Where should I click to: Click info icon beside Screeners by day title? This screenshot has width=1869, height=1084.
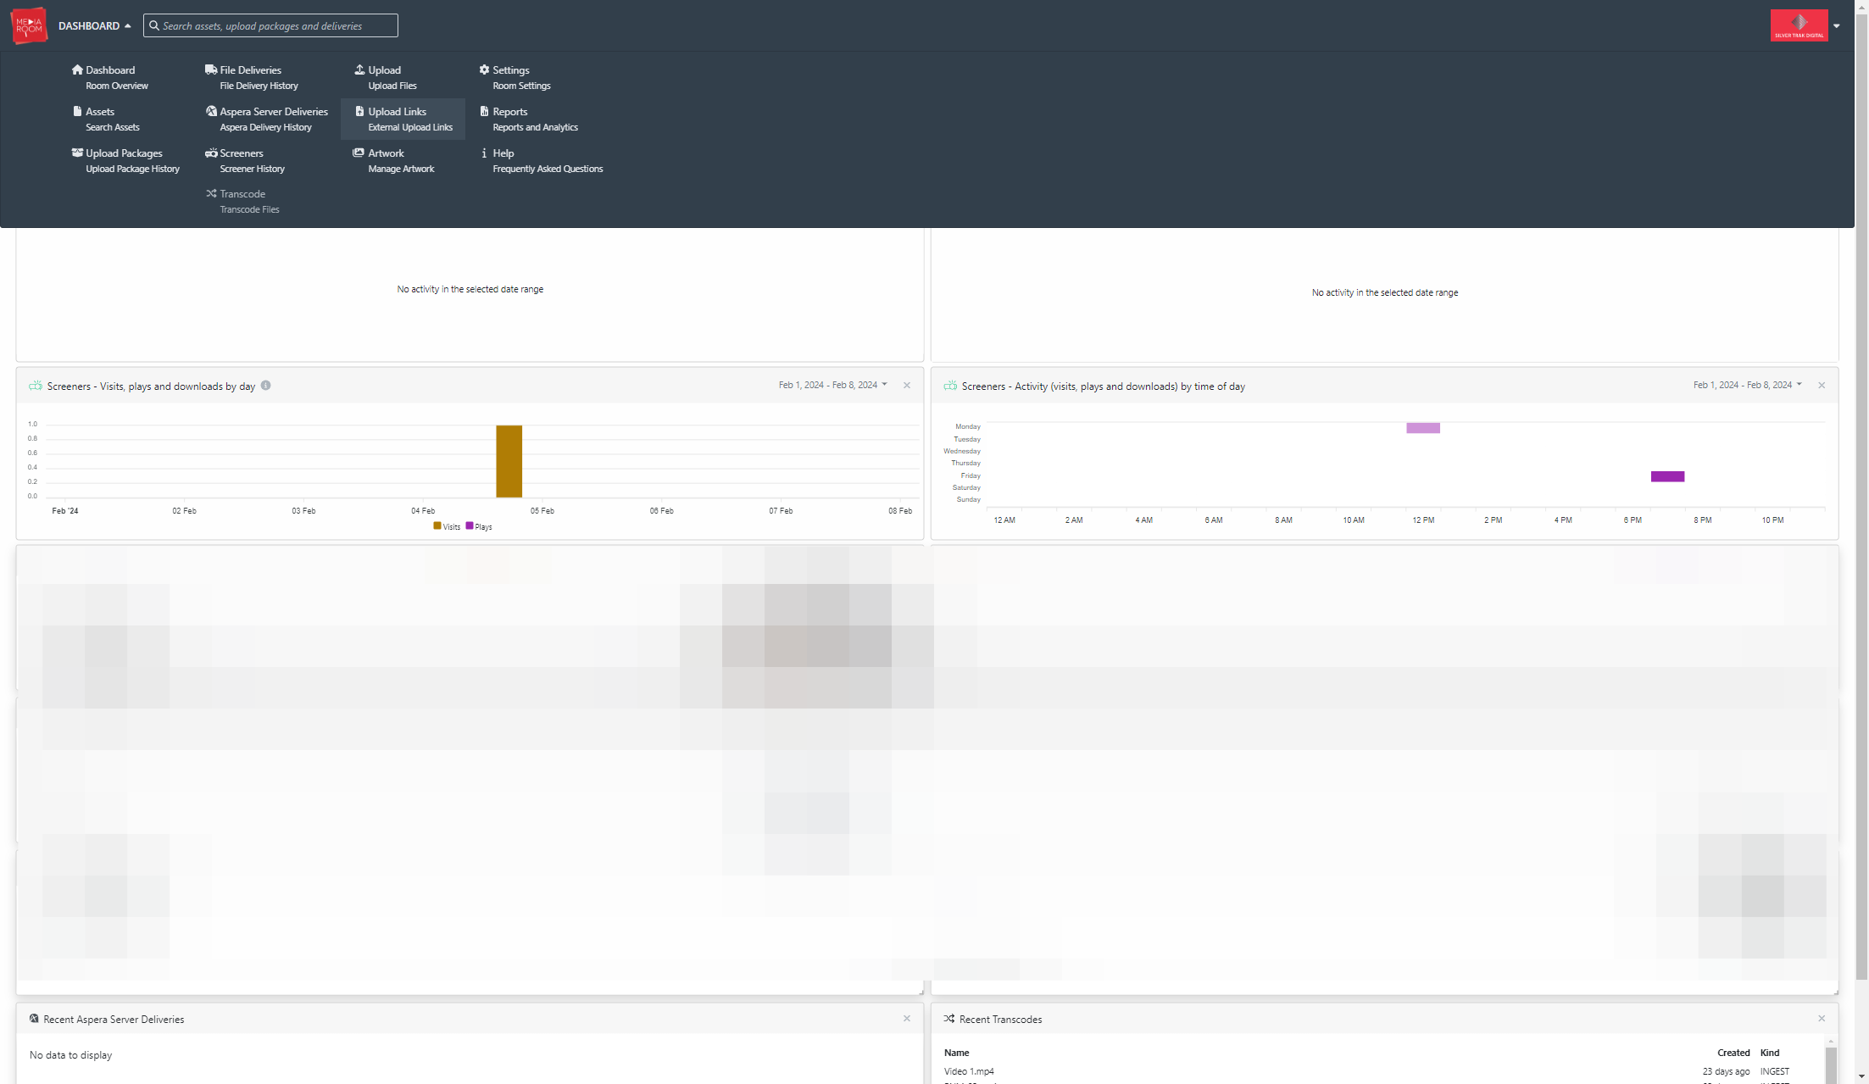pyautogui.click(x=265, y=385)
